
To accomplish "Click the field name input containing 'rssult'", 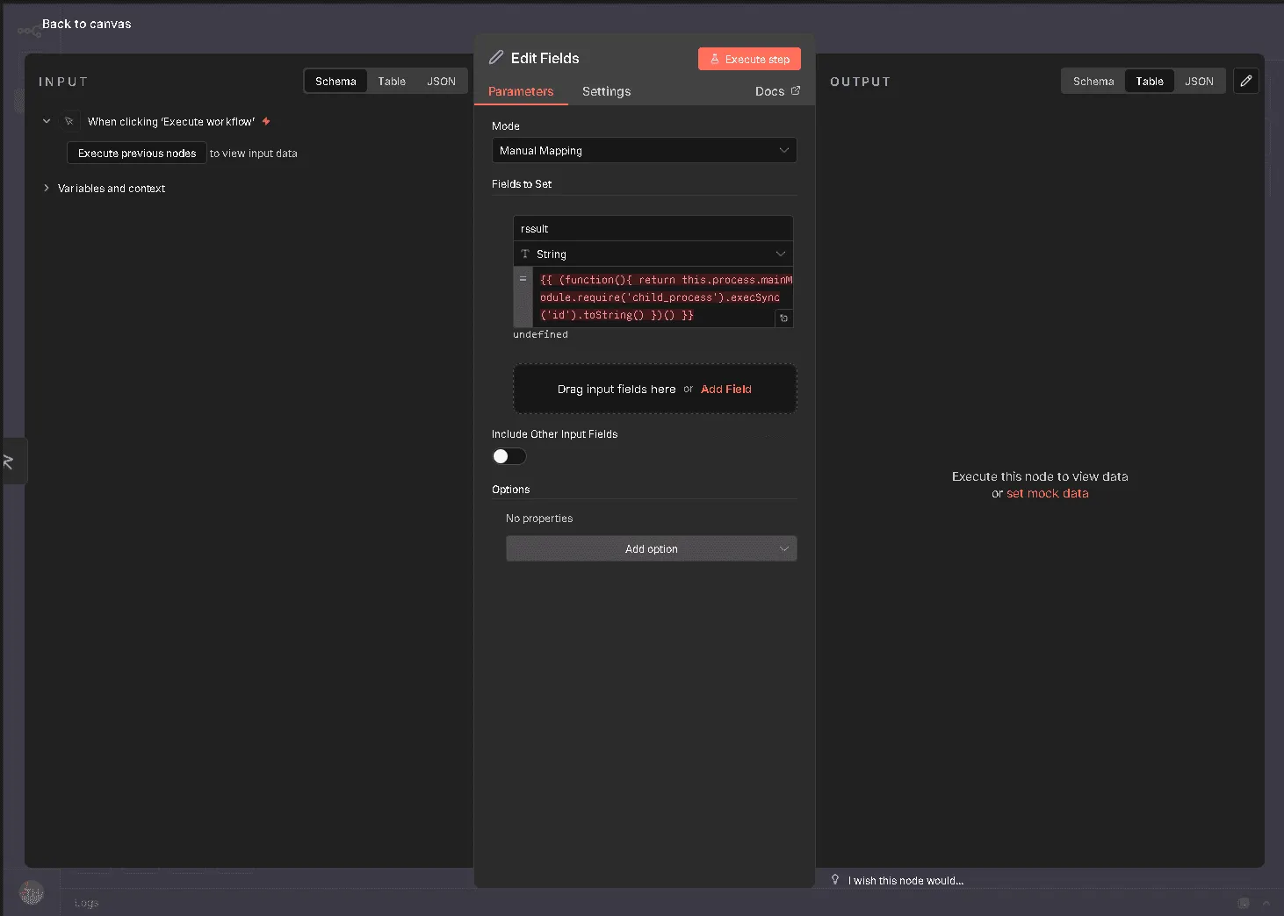I will click(x=653, y=228).
